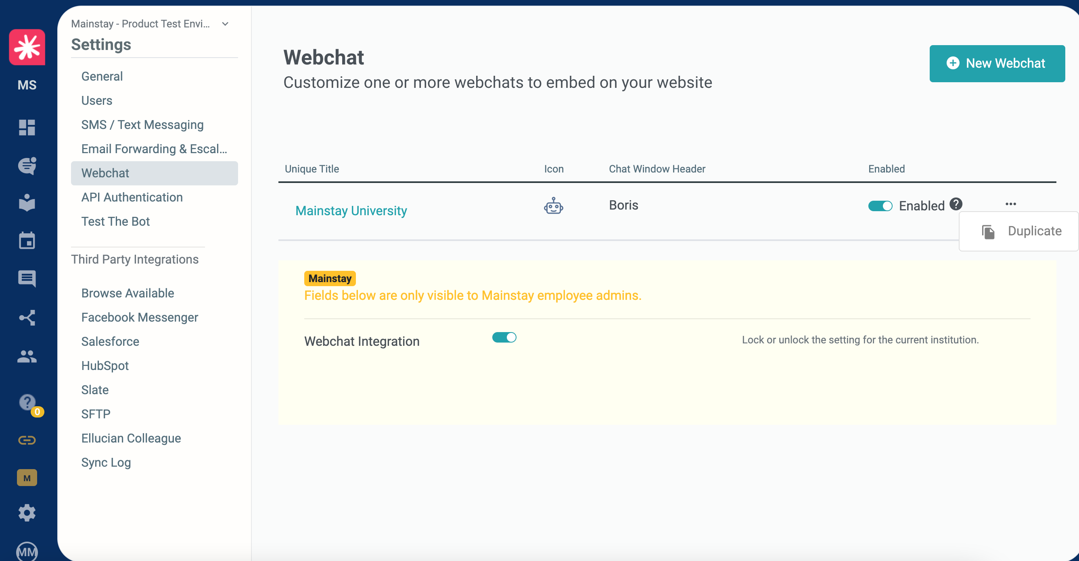
Task: Open the calendar icon in sidebar
Action: (27, 241)
